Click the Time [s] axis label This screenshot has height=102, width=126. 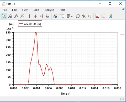click(x=66, y=94)
